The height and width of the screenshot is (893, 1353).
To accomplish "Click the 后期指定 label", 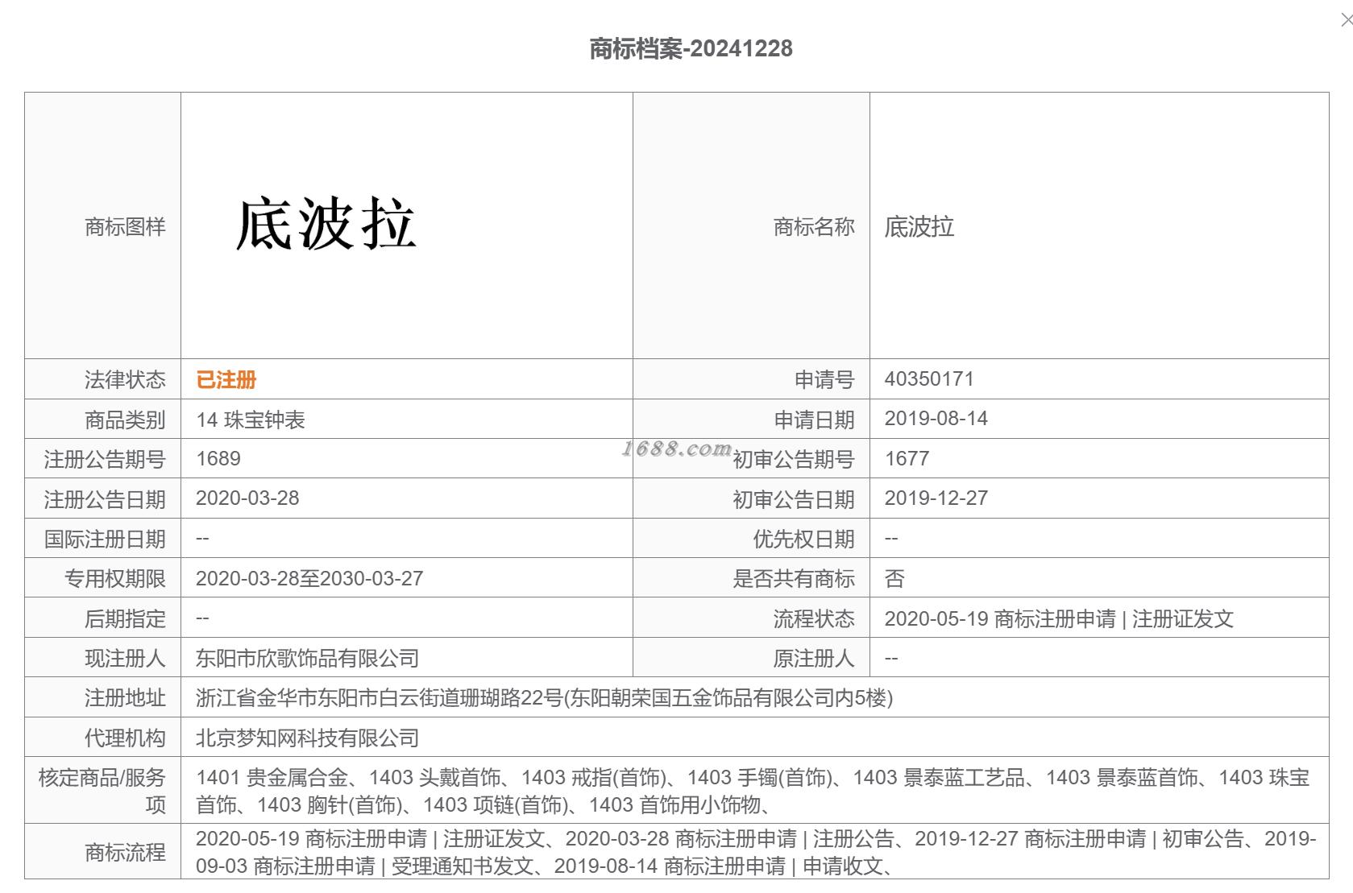I will pos(125,618).
